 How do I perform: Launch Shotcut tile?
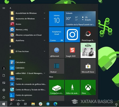click(57, 66)
